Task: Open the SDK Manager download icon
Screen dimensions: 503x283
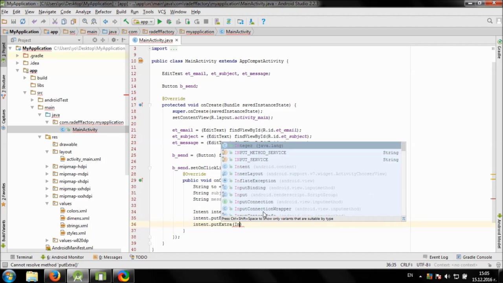Action: pyautogui.click(x=252, y=22)
